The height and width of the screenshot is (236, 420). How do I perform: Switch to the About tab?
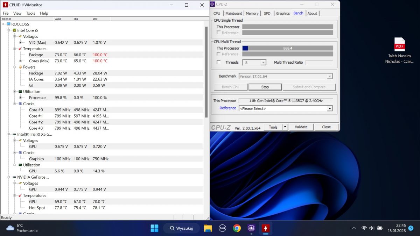[x=312, y=14]
